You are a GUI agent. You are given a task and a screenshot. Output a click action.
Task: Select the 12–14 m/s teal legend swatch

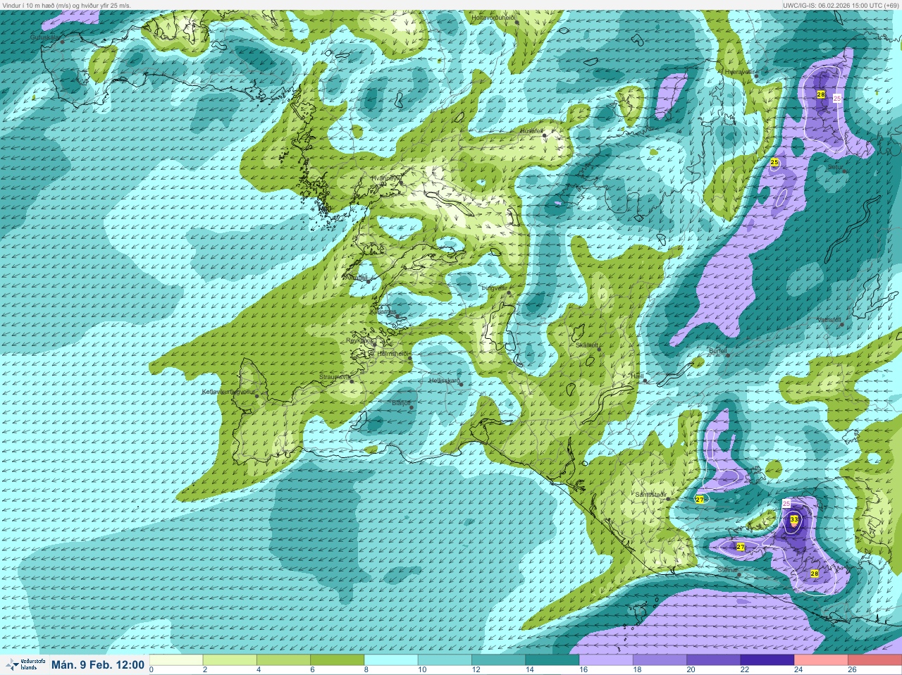click(x=499, y=659)
